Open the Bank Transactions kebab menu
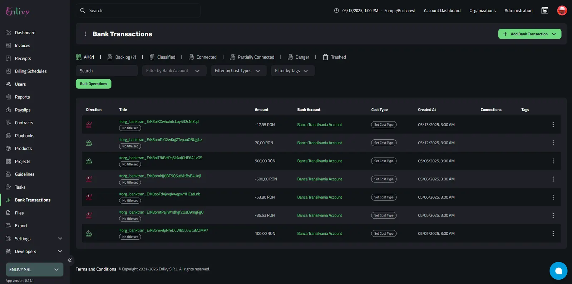The width and height of the screenshot is (572, 284). (x=85, y=34)
